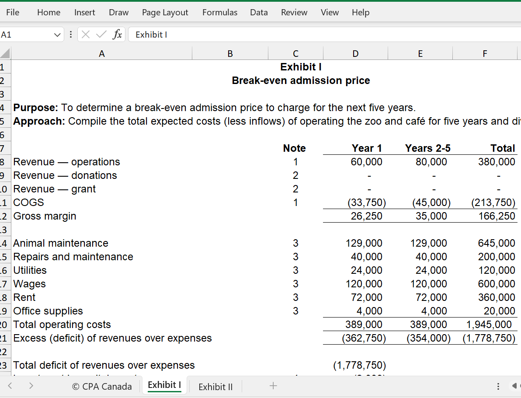Click the 166,250 gross margin total
Image resolution: width=521 pixels, height=398 pixels.
[x=497, y=216]
